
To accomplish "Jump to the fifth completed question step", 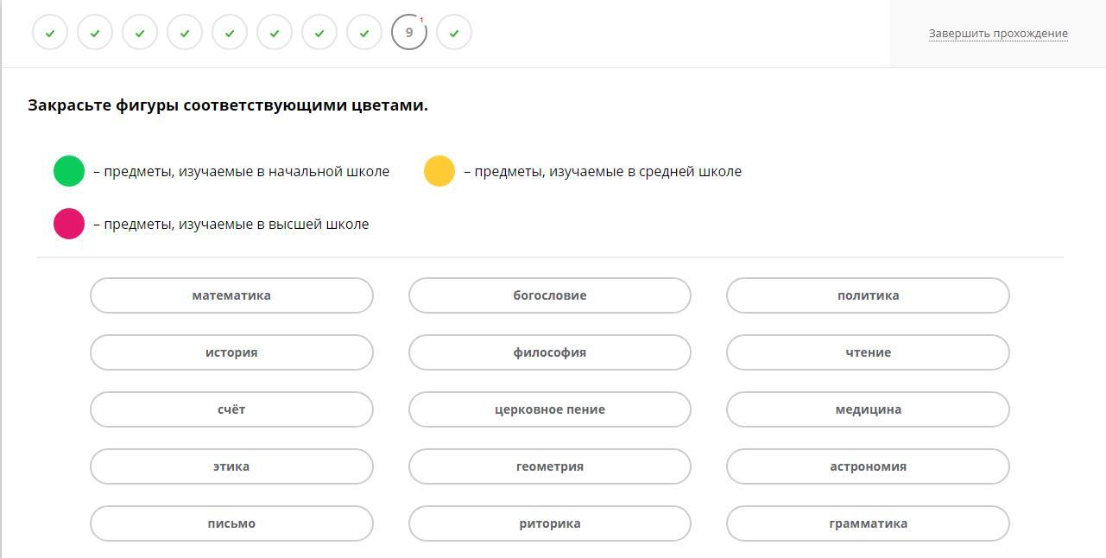I will tap(230, 33).
